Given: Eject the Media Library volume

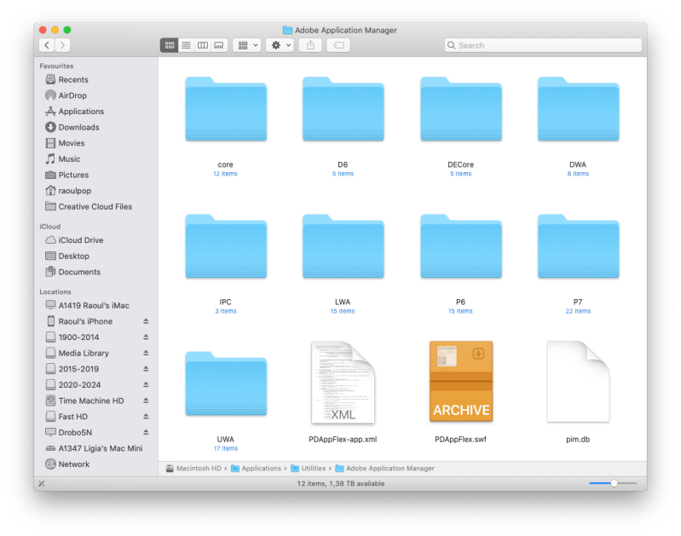Looking at the screenshot, I should pos(145,354).
